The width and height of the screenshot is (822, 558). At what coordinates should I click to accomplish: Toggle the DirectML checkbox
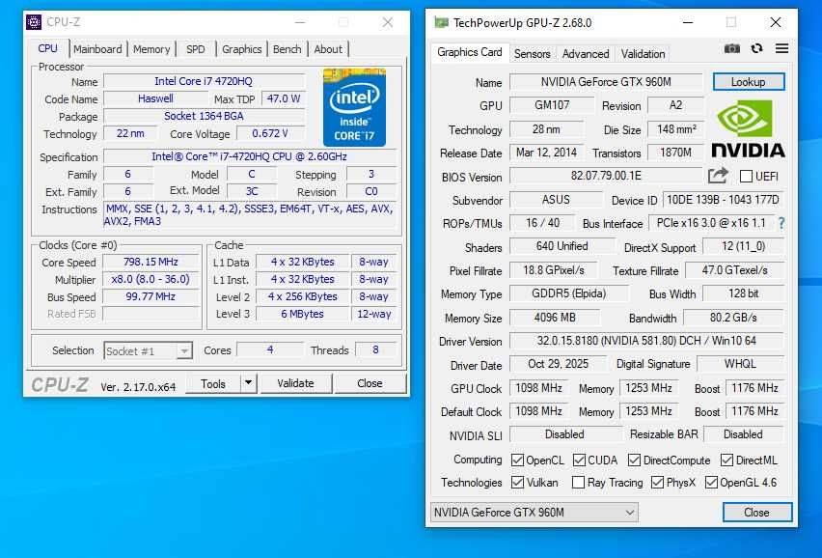(726, 460)
